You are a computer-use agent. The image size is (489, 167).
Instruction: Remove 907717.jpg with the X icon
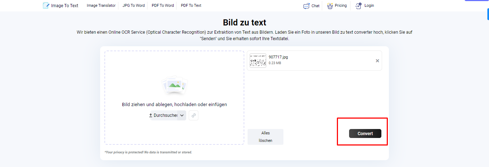pyautogui.click(x=377, y=61)
